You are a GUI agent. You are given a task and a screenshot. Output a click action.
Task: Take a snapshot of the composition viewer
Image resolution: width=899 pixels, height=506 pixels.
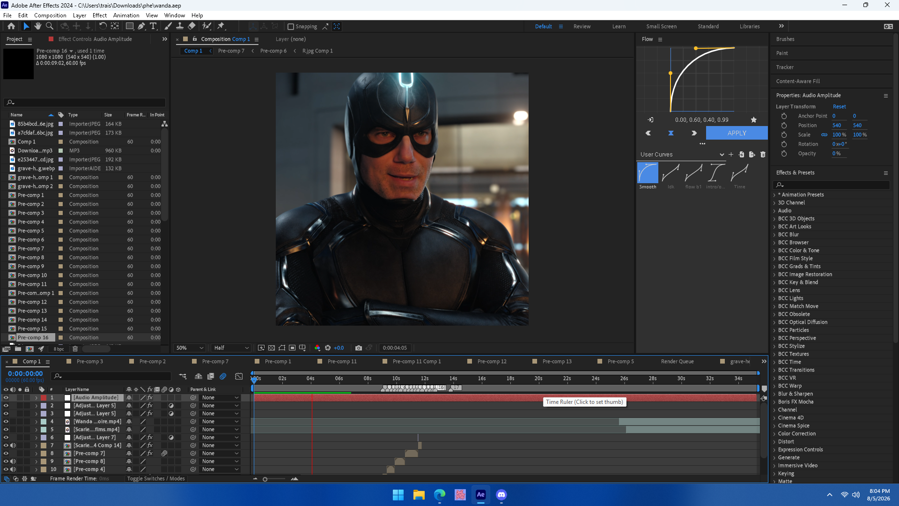[x=359, y=348]
